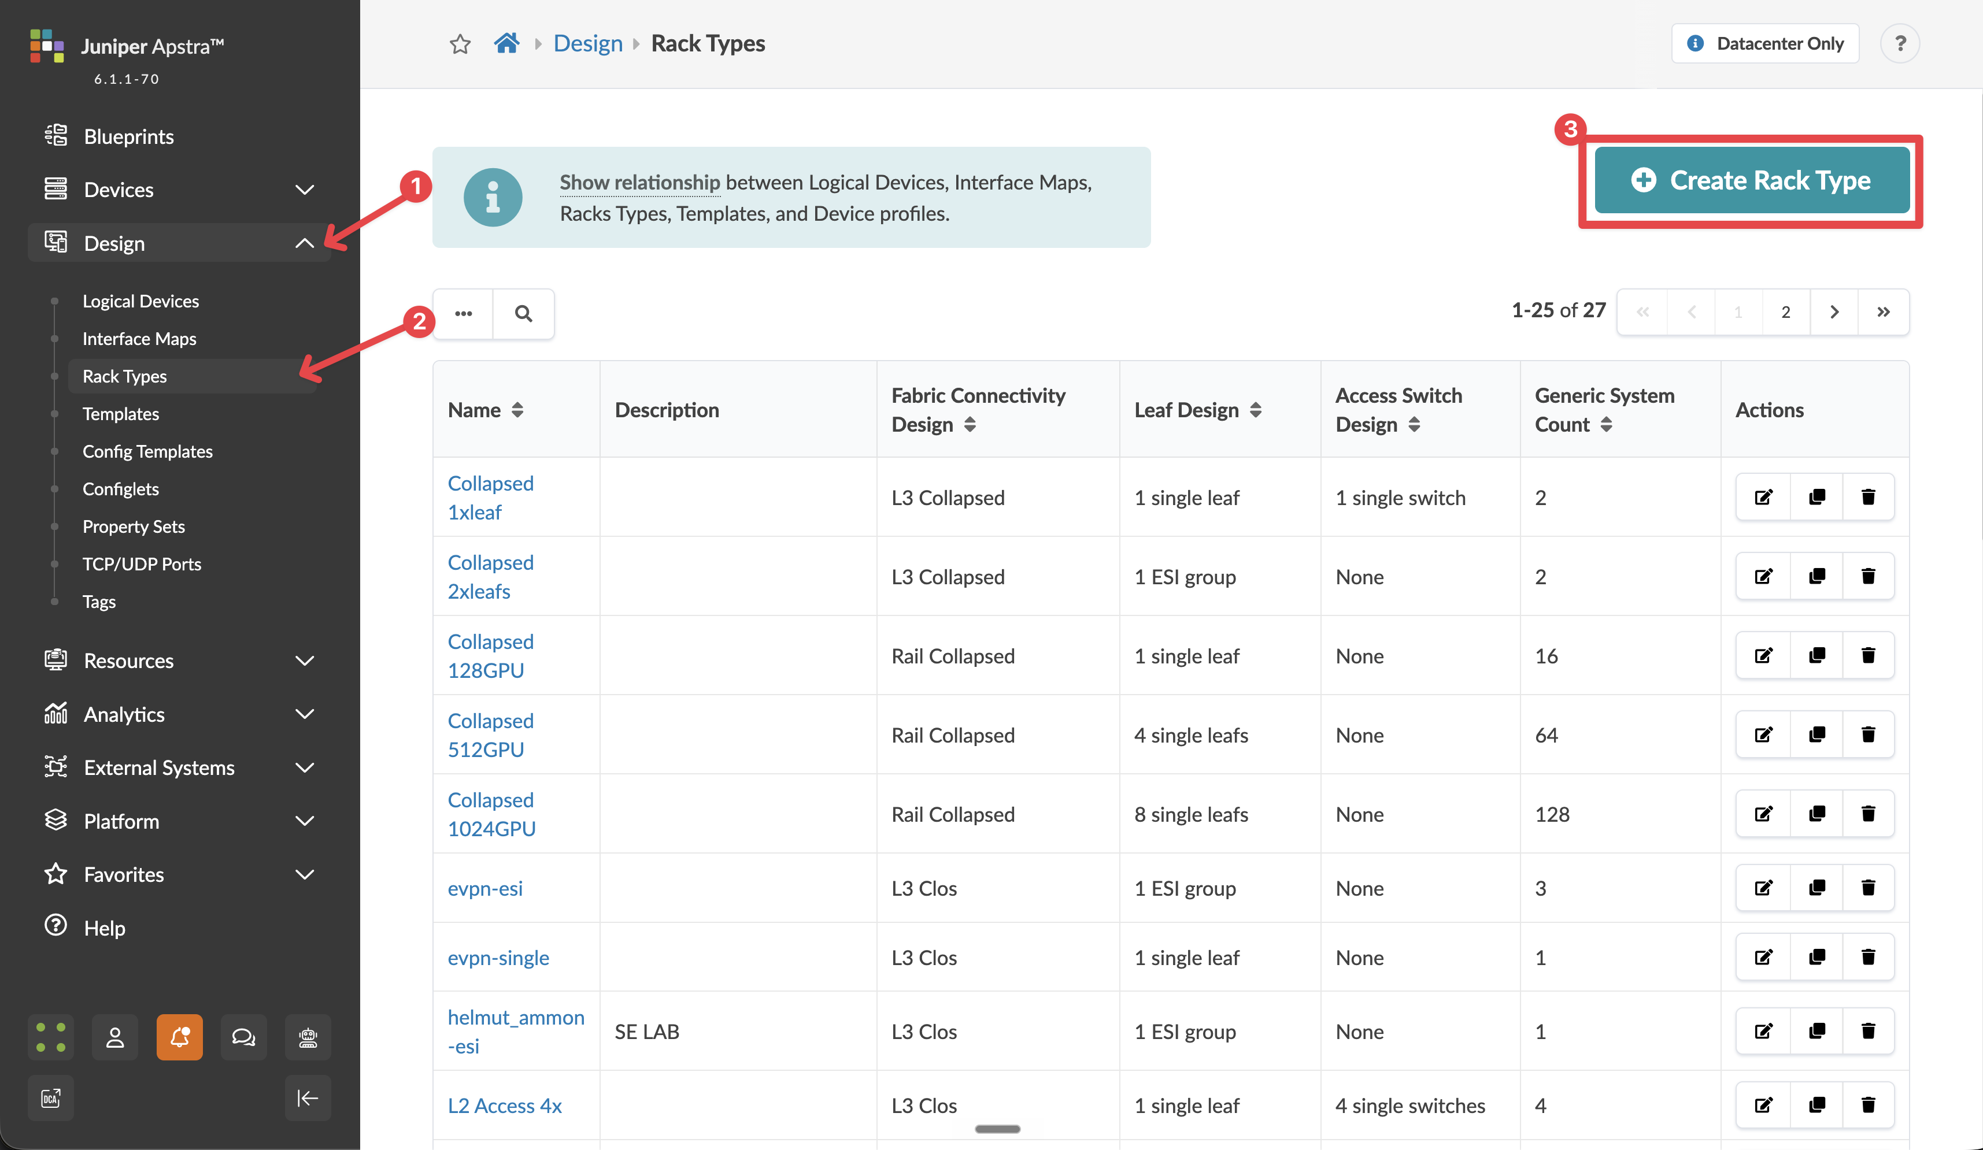Screen dimensions: 1983x1150
Task: Open the Collapsed 512GPU rack type link
Action: [x=490, y=734]
